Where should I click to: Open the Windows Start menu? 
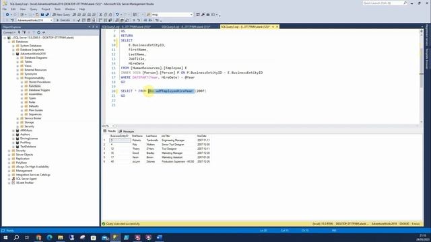coord(5,237)
